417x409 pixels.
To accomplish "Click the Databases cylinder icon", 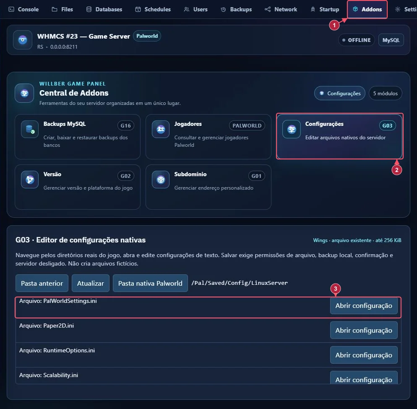I will click(89, 9).
